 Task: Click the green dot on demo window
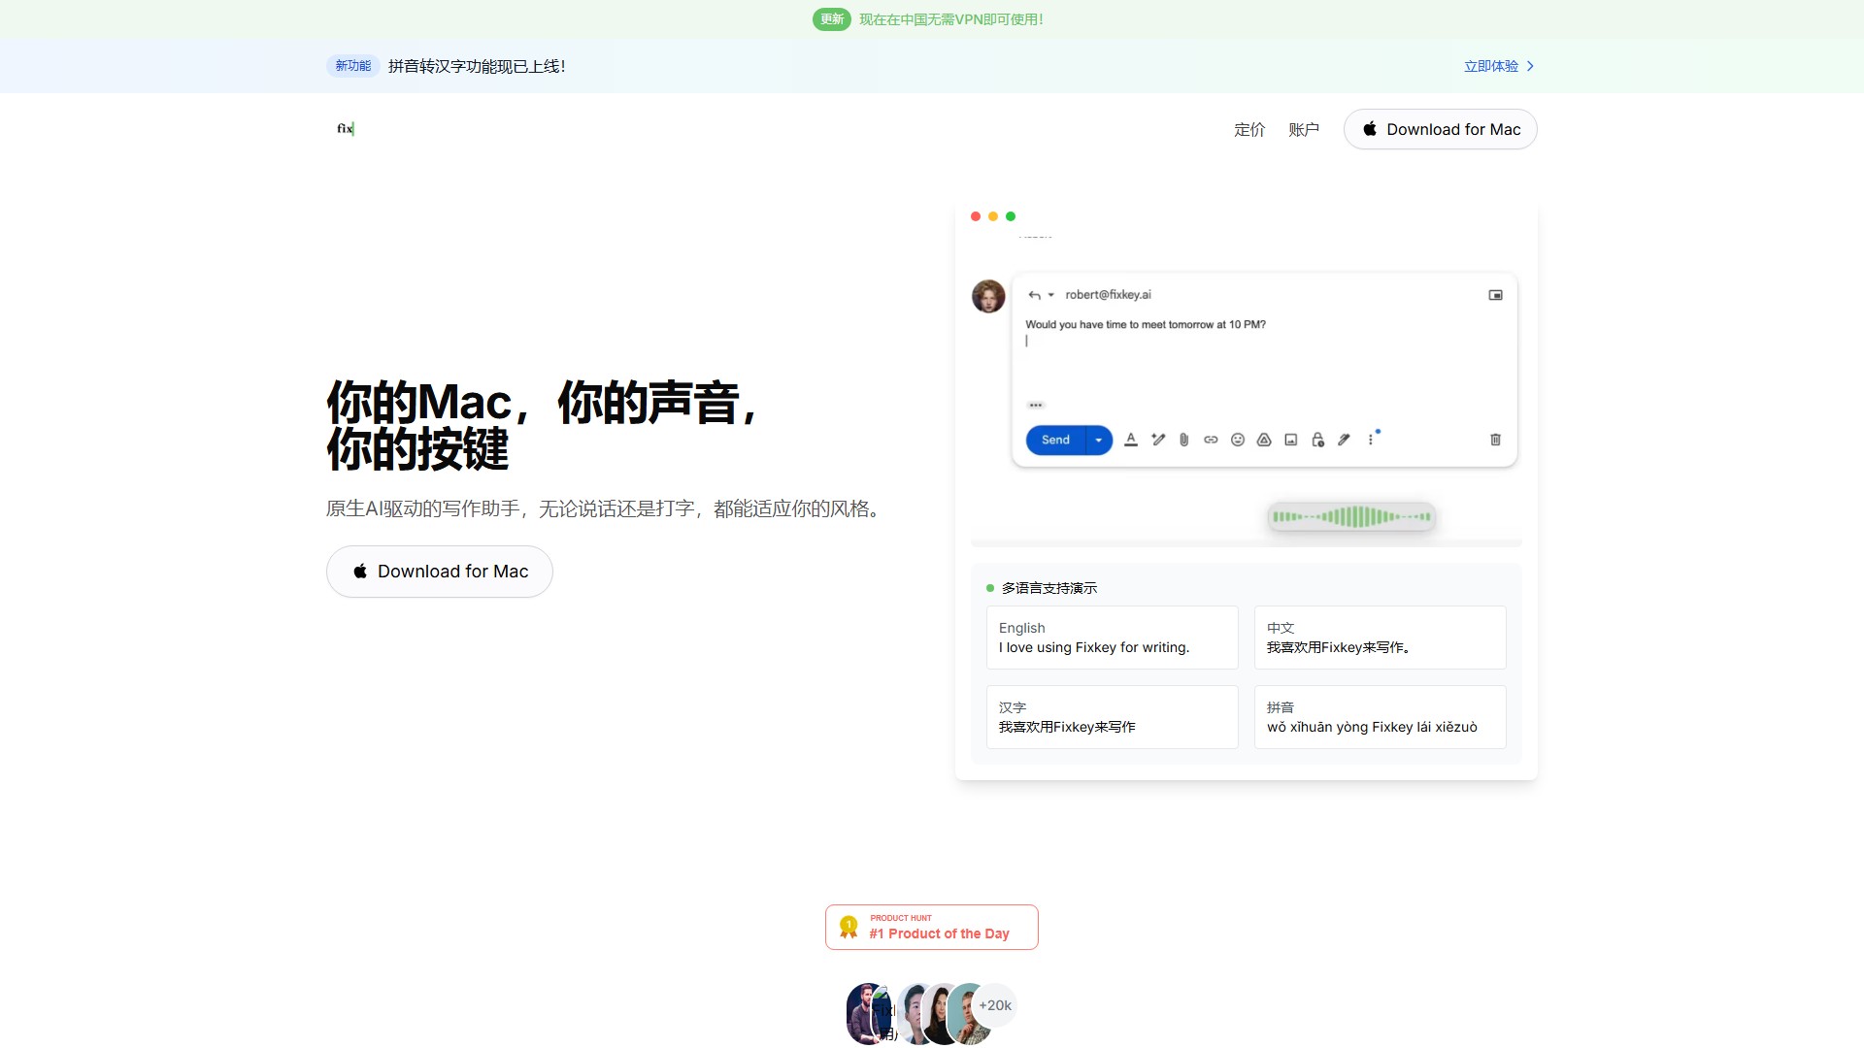[x=1011, y=216]
